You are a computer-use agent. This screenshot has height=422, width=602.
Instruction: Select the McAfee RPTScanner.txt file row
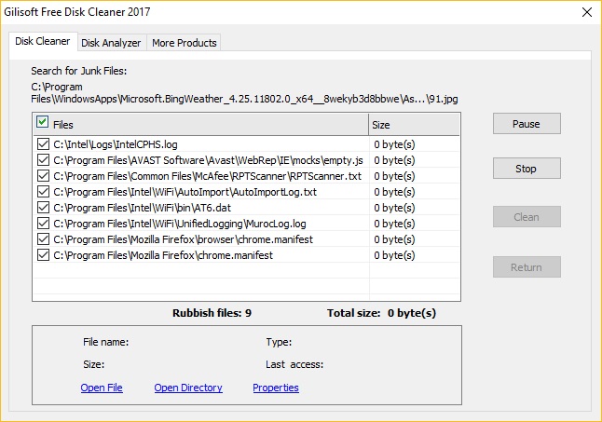click(246, 176)
